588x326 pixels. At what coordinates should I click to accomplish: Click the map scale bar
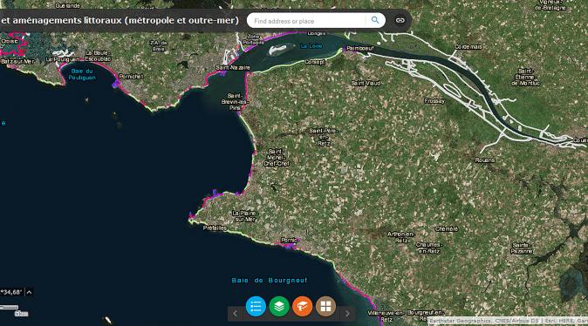click(x=10, y=308)
